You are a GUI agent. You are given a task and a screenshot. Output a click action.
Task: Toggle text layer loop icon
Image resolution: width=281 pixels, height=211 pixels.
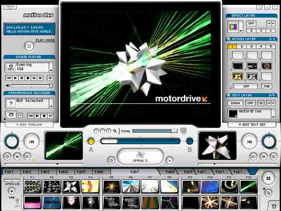[x=261, y=103]
